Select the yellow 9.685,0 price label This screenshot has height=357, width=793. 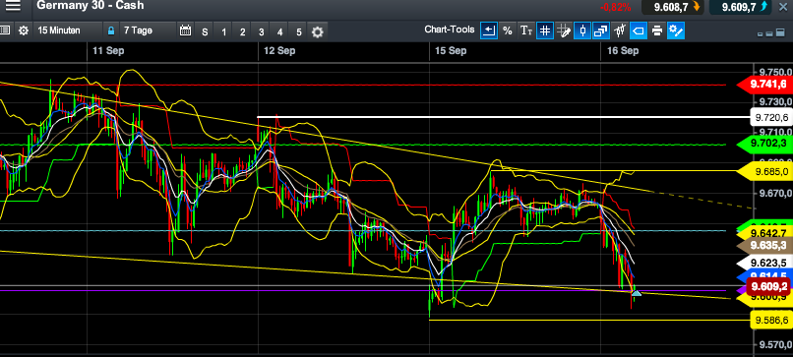(x=764, y=172)
